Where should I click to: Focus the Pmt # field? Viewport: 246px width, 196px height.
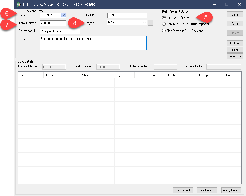pyautogui.click(x=127, y=15)
